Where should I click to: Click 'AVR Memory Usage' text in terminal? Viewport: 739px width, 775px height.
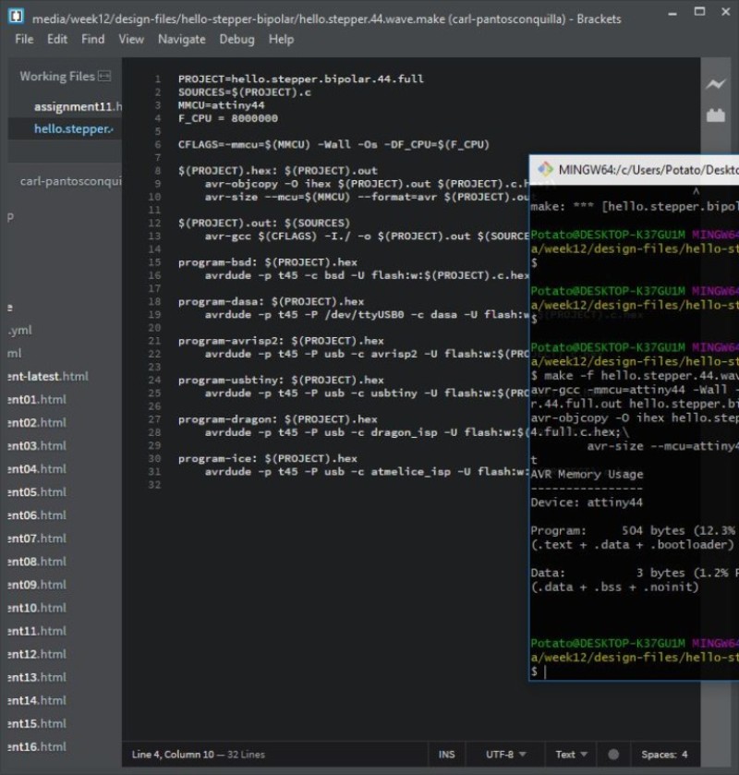pos(587,475)
